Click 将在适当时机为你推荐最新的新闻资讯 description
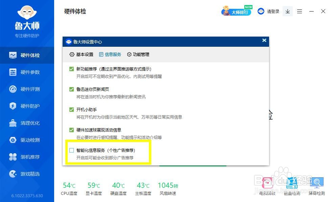This screenshot has height=202, width=331. coord(111,97)
